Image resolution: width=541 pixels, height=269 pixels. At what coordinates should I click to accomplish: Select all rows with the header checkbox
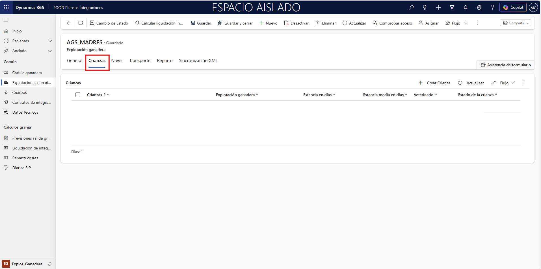78,94
